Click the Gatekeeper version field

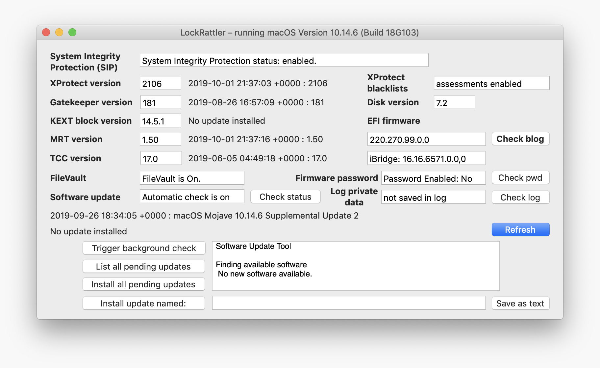pos(160,102)
